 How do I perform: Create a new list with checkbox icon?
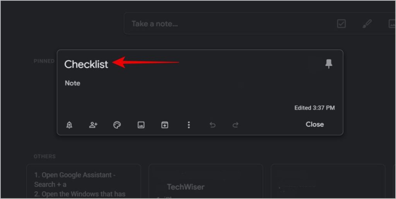[x=341, y=24]
